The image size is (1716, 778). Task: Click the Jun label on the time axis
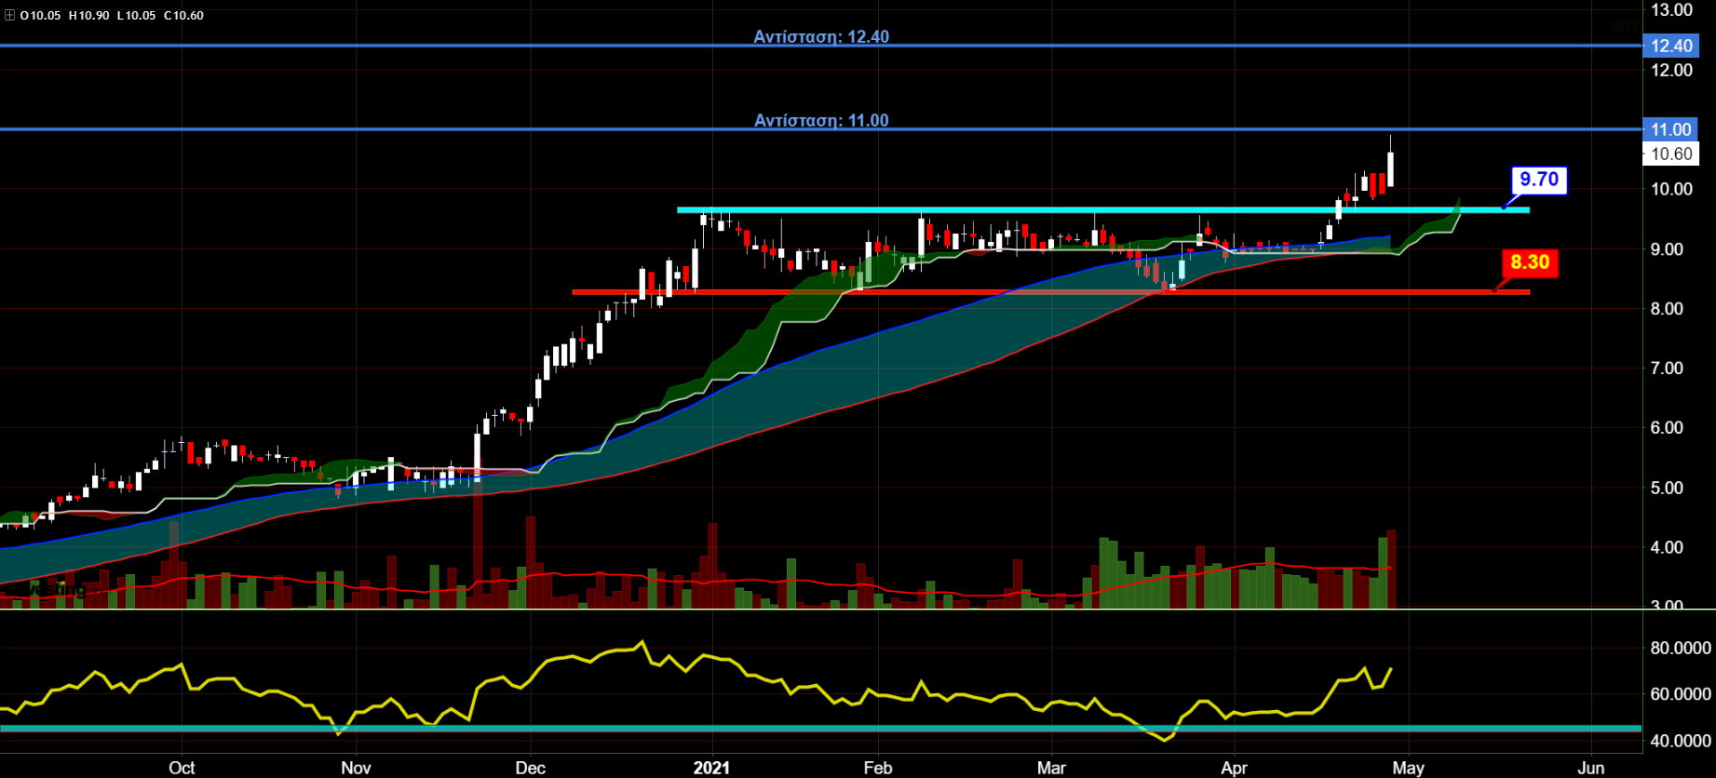click(1591, 768)
